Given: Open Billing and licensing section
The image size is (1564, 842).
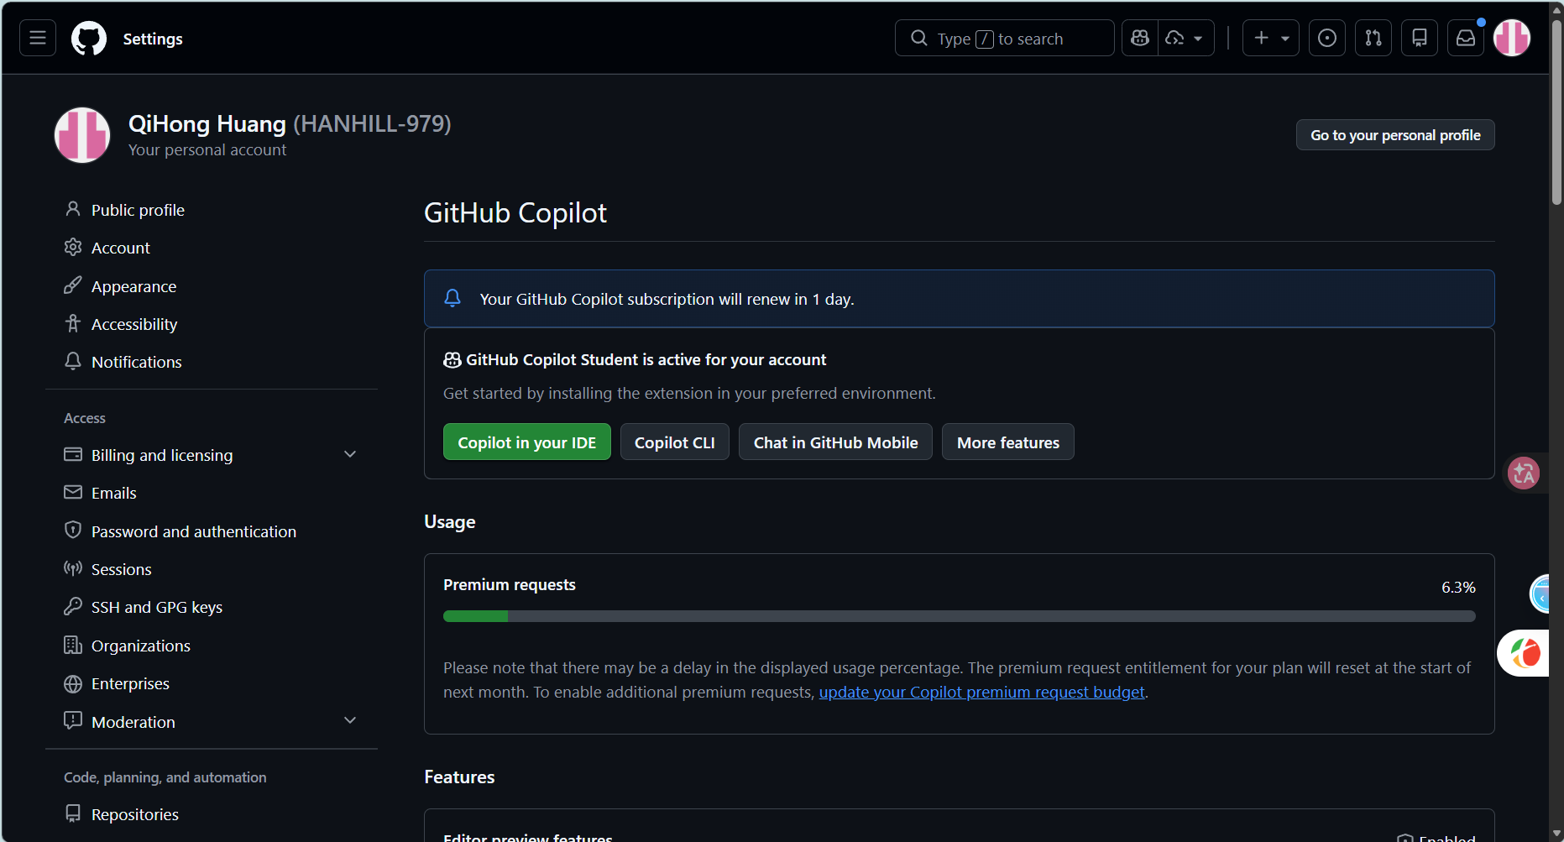Looking at the screenshot, I should pyautogui.click(x=162, y=455).
